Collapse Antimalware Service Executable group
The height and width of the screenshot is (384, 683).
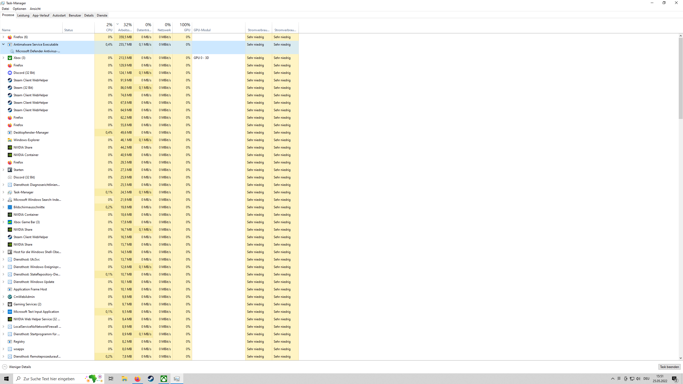[x=3, y=45]
